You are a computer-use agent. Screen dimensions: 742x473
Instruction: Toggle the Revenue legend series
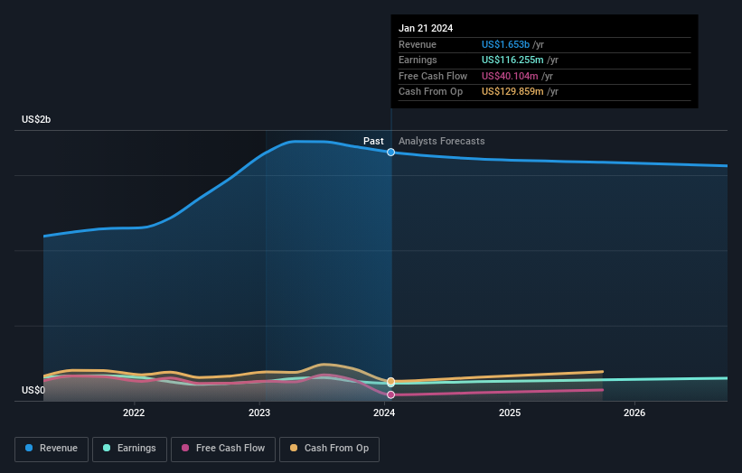click(52, 449)
